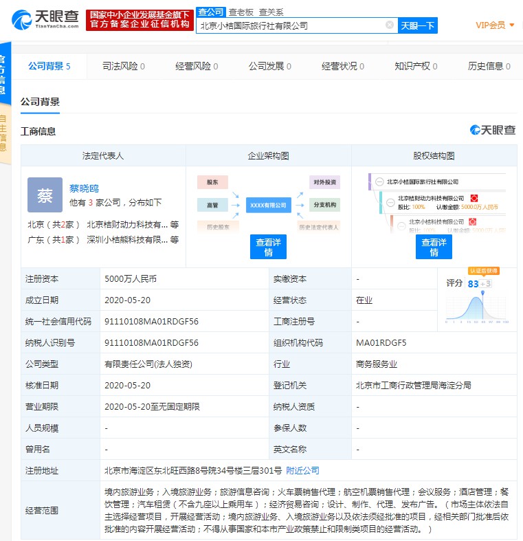523x541 pixels.
Task: Click the TianYanCha logo
Action: pos(45,20)
